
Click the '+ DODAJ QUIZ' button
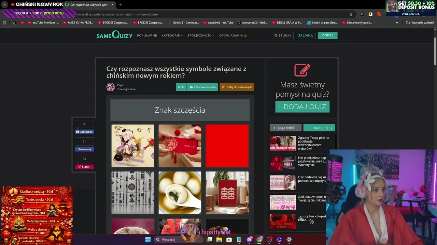click(x=302, y=107)
